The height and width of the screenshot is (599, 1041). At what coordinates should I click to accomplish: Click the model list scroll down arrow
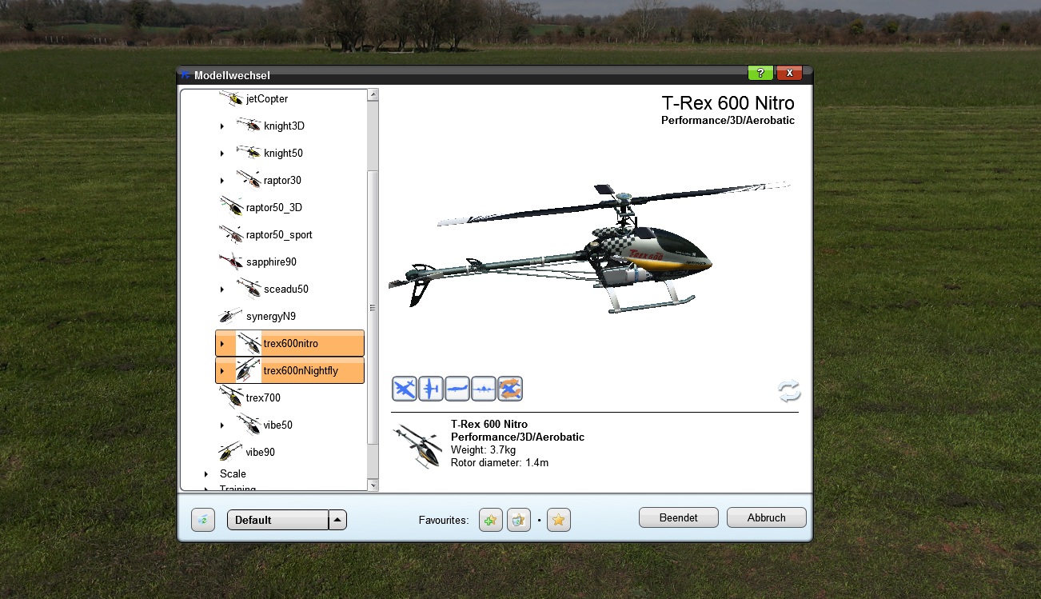(373, 485)
